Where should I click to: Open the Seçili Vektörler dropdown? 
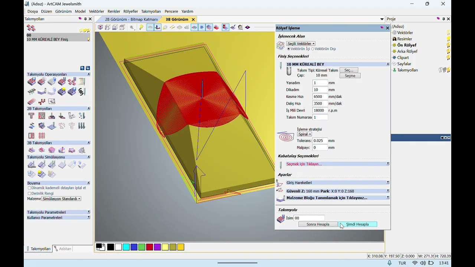(301, 44)
